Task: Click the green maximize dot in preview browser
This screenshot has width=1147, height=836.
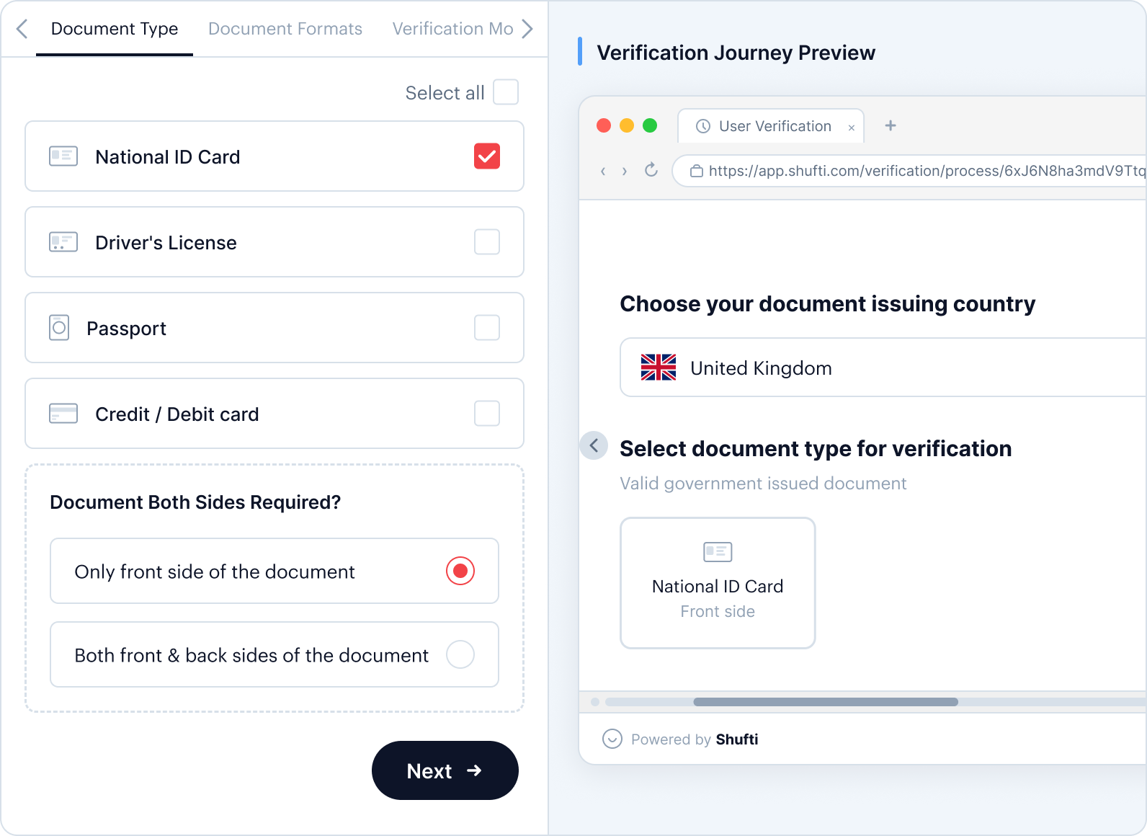Action: coord(650,125)
